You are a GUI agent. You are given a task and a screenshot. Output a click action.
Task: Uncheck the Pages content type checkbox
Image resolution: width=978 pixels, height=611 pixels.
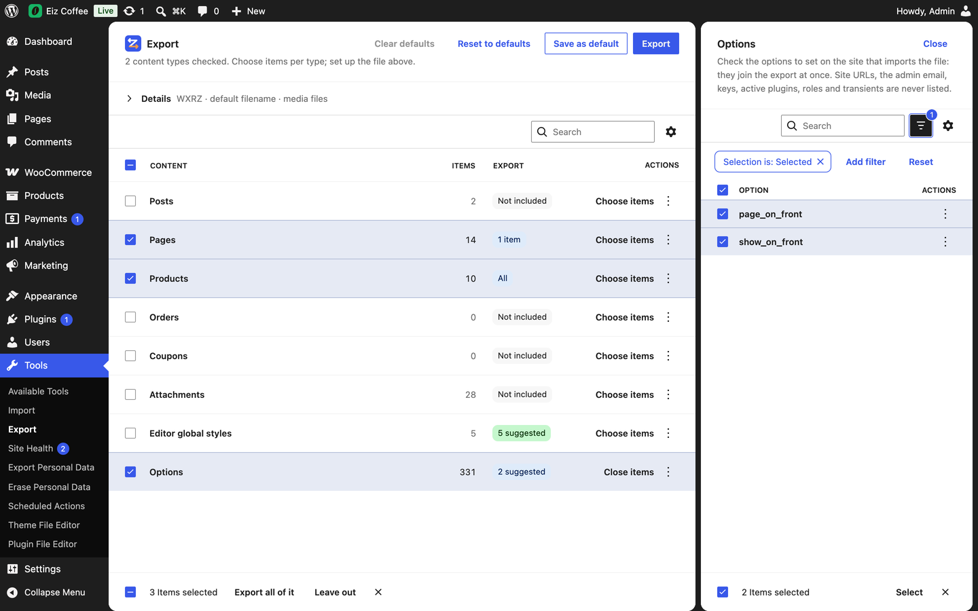tap(130, 240)
